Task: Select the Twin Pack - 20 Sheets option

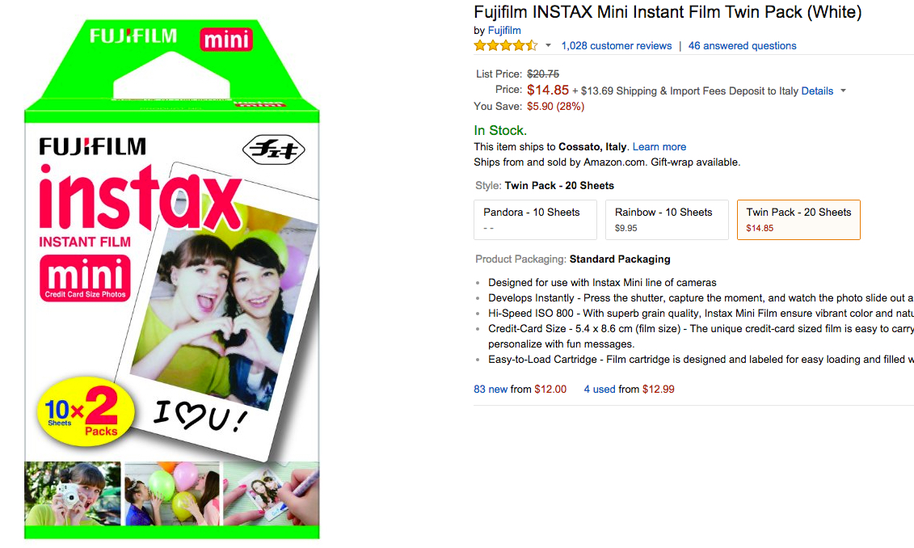Action: [x=798, y=220]
